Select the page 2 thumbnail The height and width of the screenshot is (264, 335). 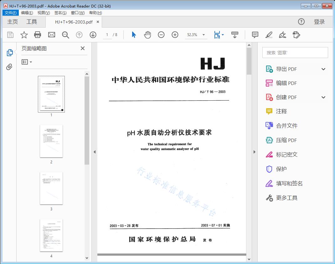[x=51, y=141]
